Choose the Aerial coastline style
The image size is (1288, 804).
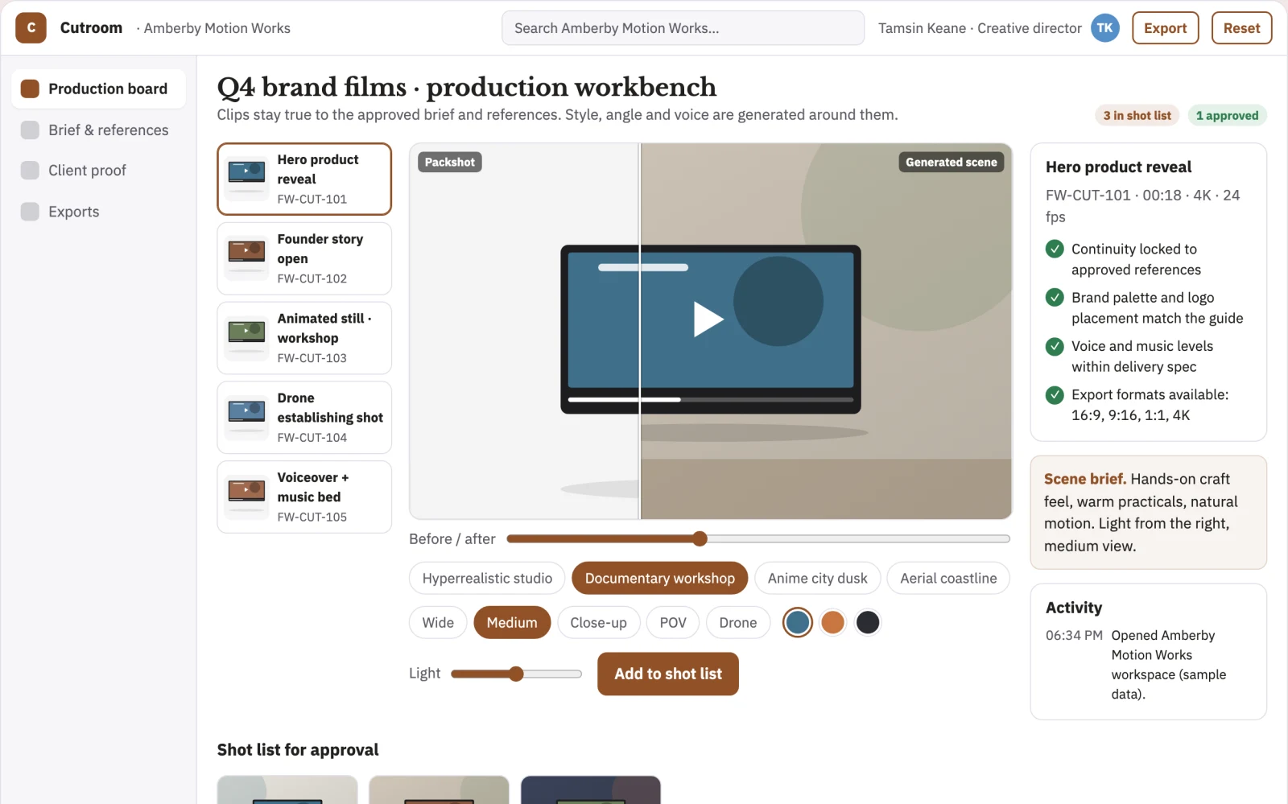pyautogui.click(x=948, y=578)
